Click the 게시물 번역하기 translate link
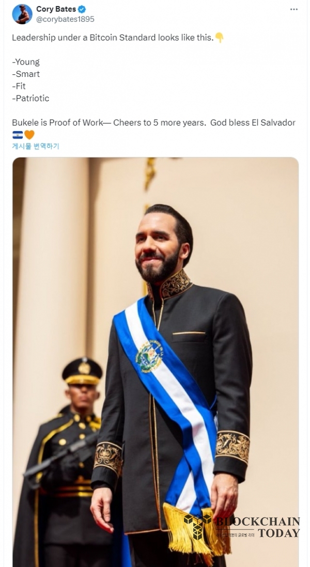 [36, 146]
